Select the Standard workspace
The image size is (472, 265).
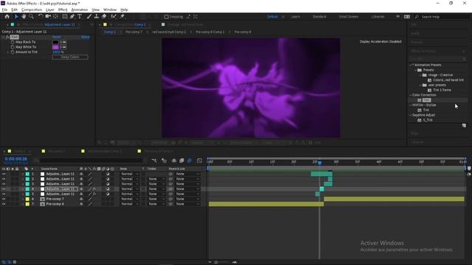coord(319,17)
